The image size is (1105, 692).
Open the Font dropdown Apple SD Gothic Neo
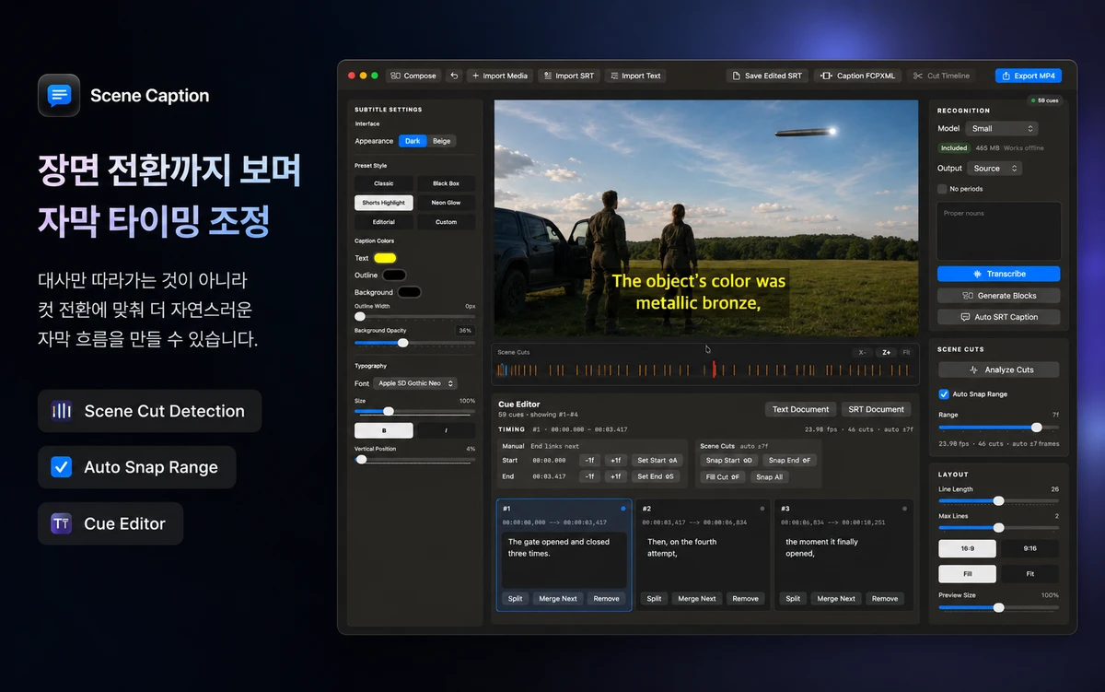(x=415, y=383)
